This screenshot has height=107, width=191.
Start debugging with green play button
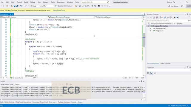click(x=56, y=6)
